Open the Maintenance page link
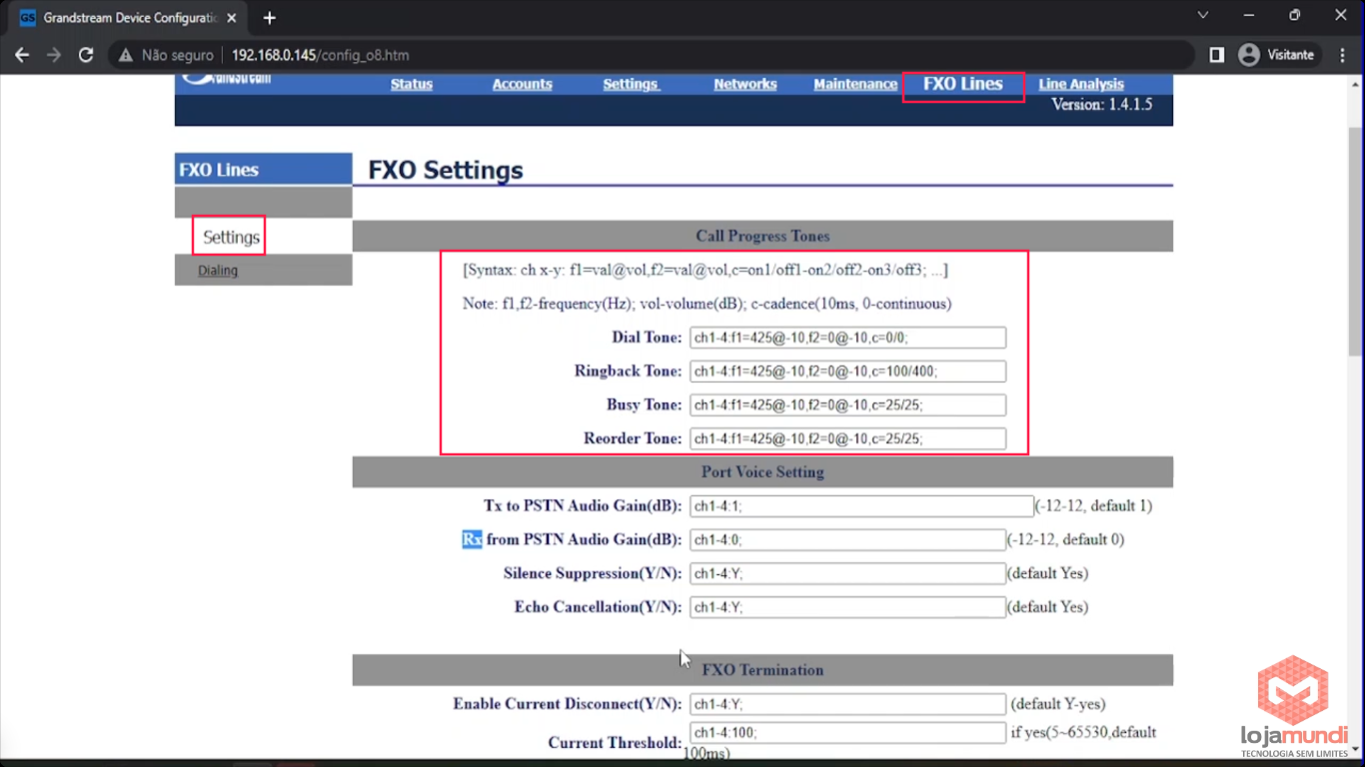The width and height of the screenshot is (1365, 767). pyautogui.click(x=854, y=84)
